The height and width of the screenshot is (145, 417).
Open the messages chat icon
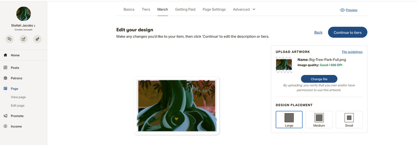pos(9,39)
